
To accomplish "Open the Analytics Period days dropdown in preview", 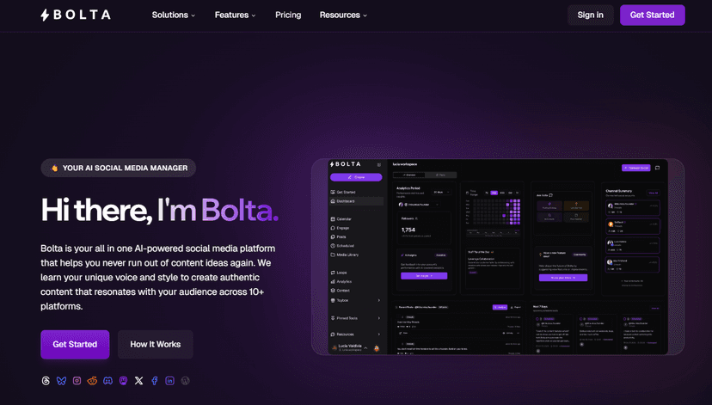I will pos(441,192).
